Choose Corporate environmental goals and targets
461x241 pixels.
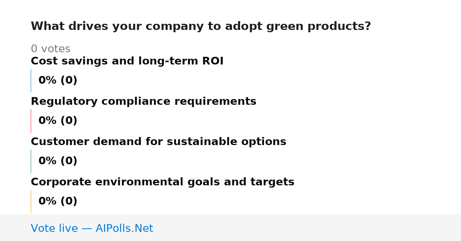(x=163, y=182)
